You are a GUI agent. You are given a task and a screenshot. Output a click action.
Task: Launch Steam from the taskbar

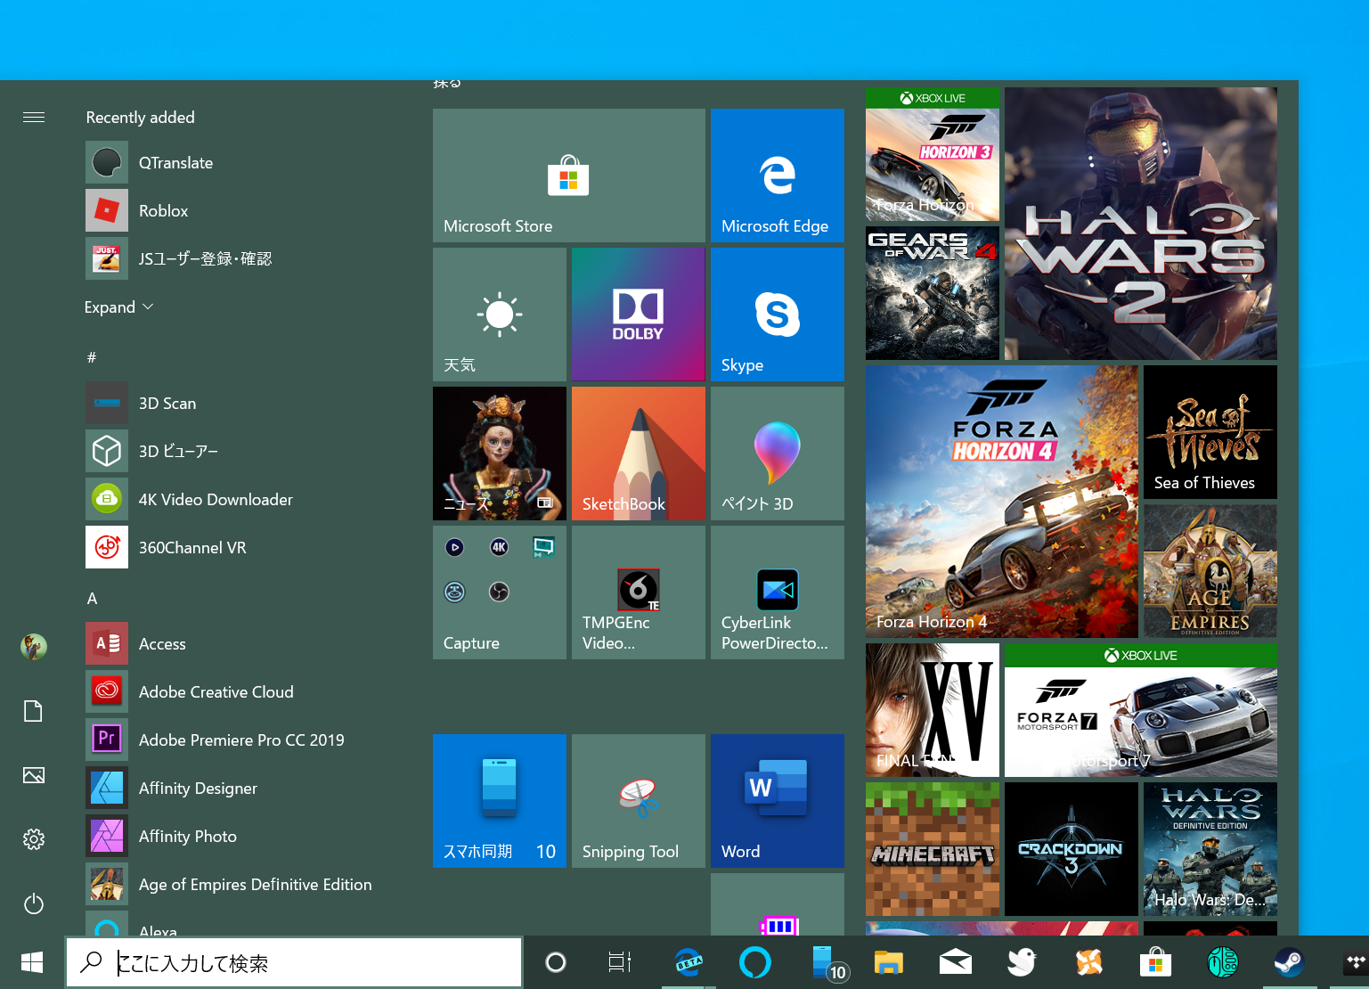pos(1289,962)
